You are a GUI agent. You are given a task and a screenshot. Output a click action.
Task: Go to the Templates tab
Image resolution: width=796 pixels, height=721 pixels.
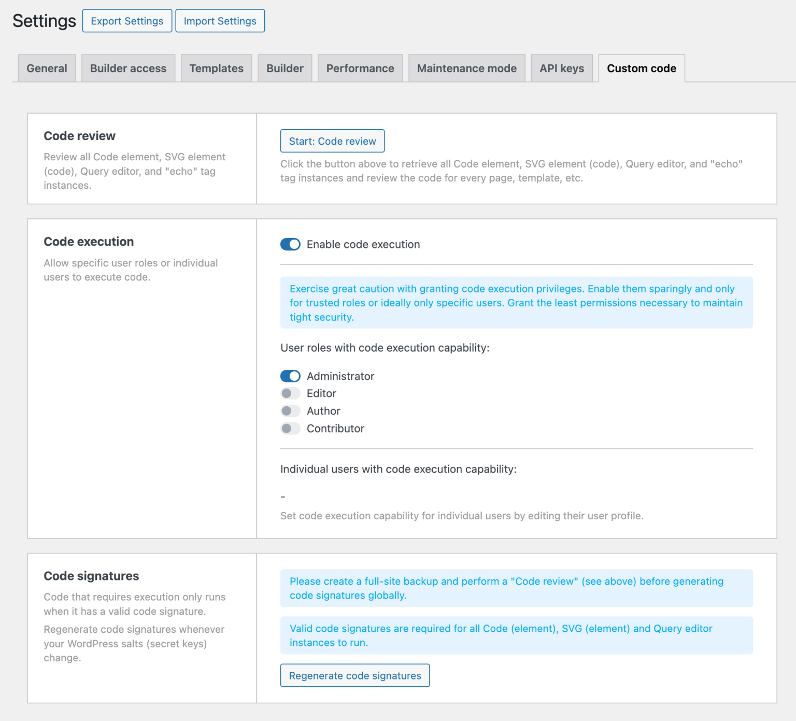(216, 68)
